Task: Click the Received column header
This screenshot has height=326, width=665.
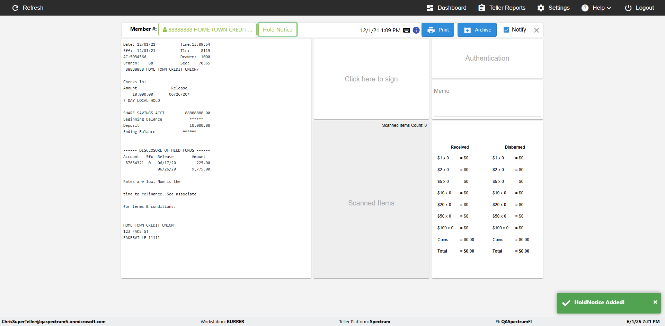Action: [460, 147]
